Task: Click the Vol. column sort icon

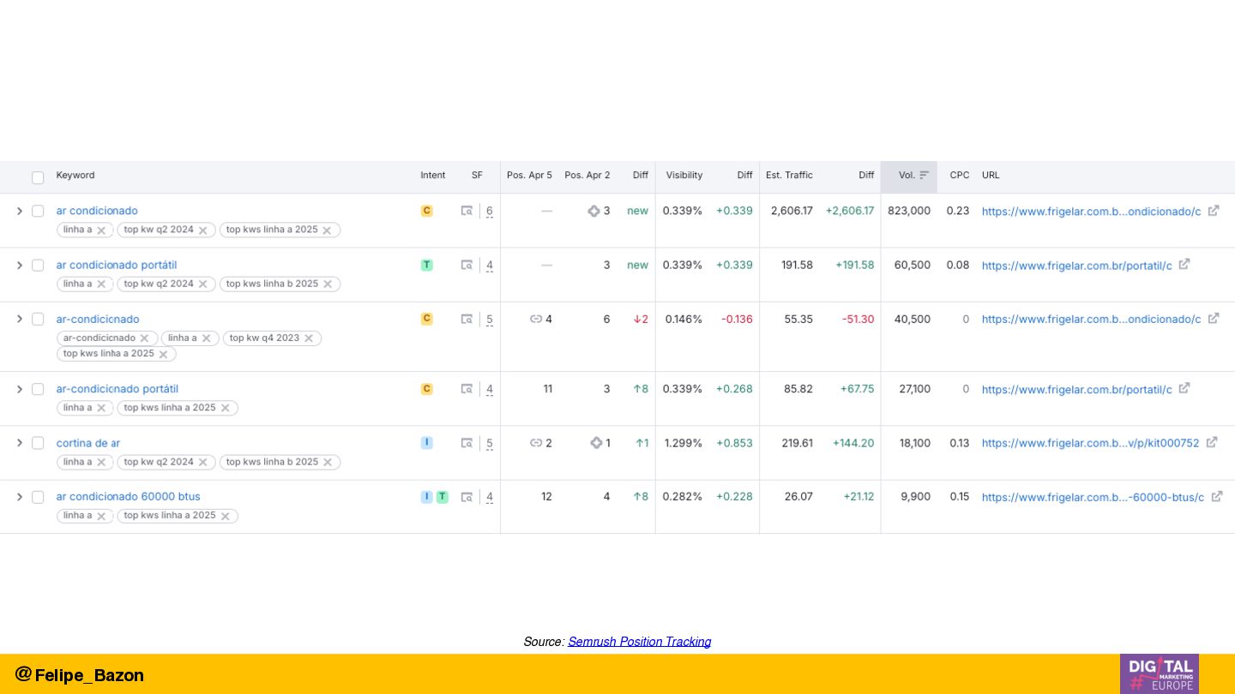Action: [x=924, y=176]
